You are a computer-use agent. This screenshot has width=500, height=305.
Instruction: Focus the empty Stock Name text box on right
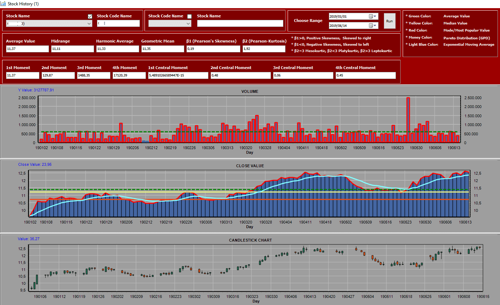240,23
